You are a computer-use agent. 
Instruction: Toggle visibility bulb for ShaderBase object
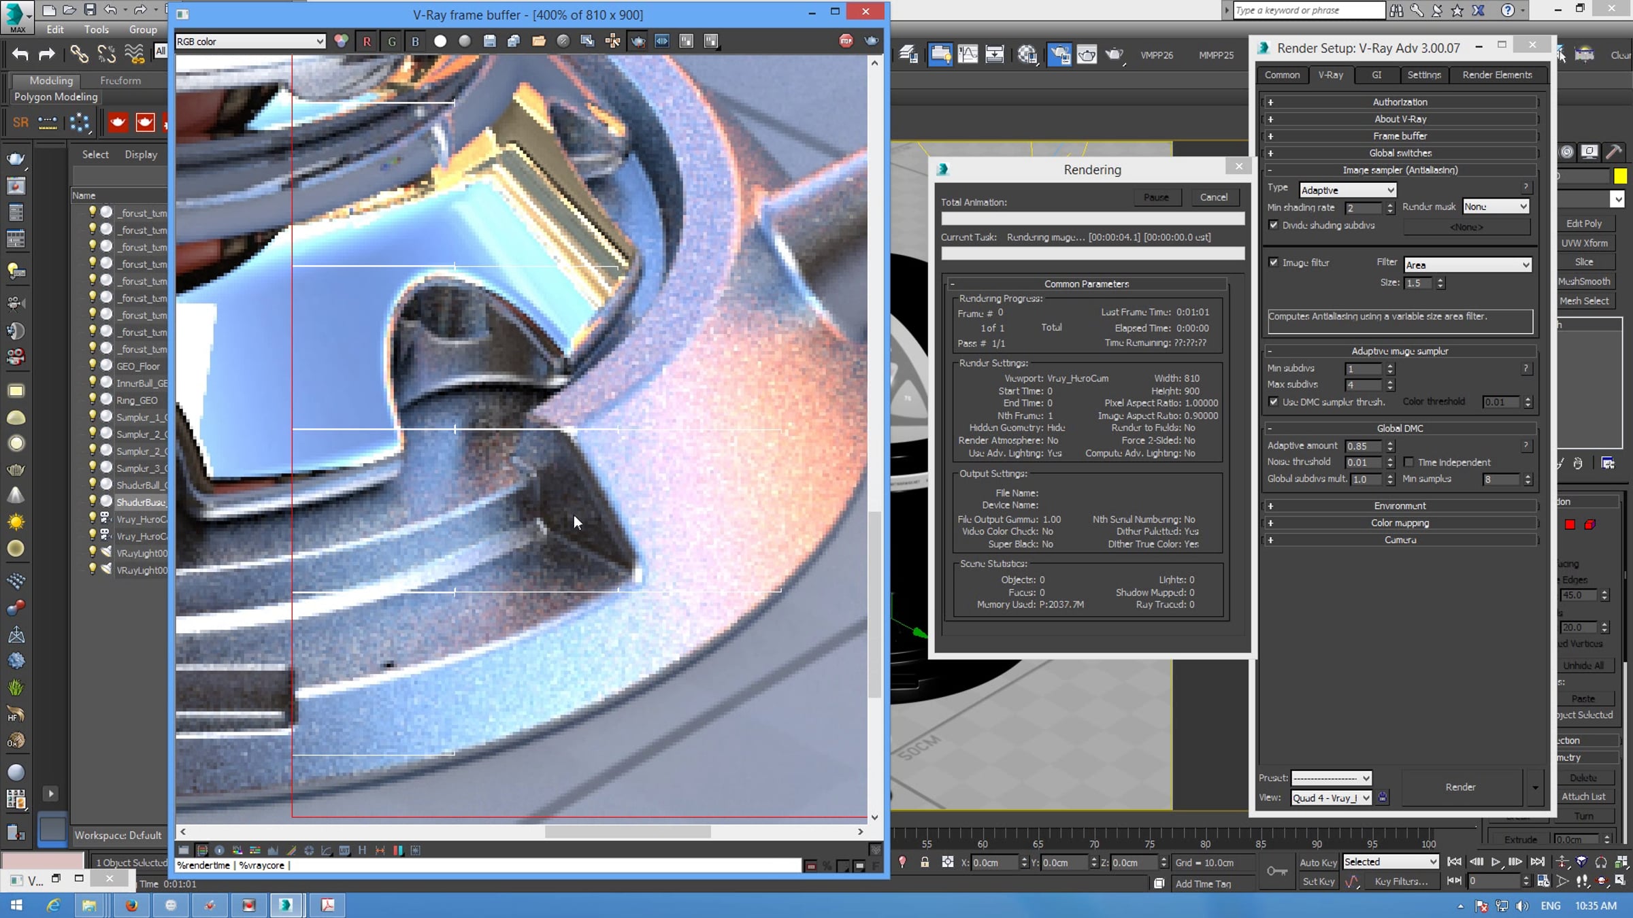93,502
